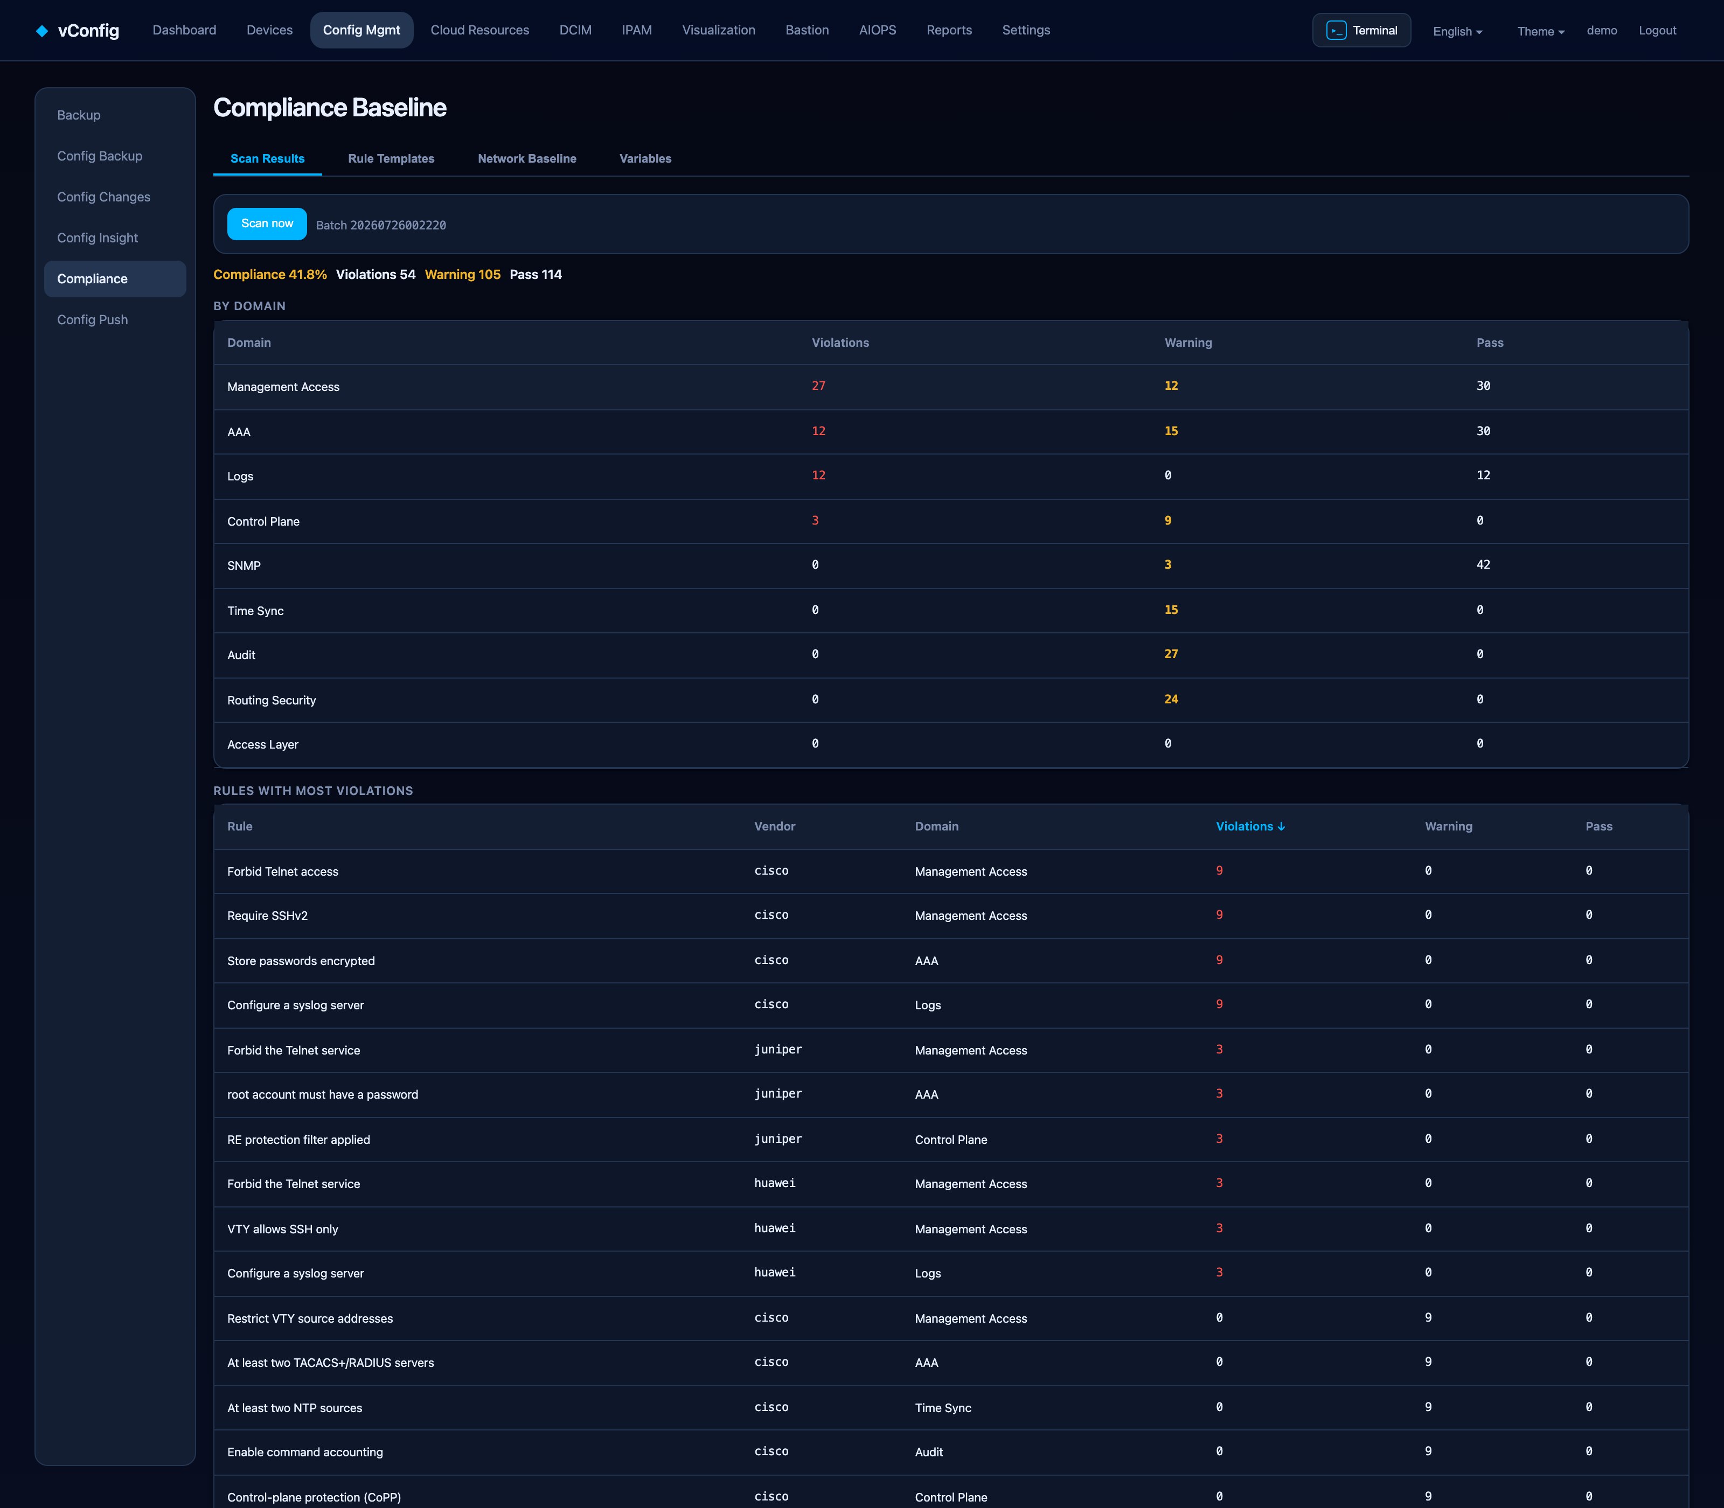Switch to the Rule Templates tab
1724x1508 pixels.
click(392, 158)
